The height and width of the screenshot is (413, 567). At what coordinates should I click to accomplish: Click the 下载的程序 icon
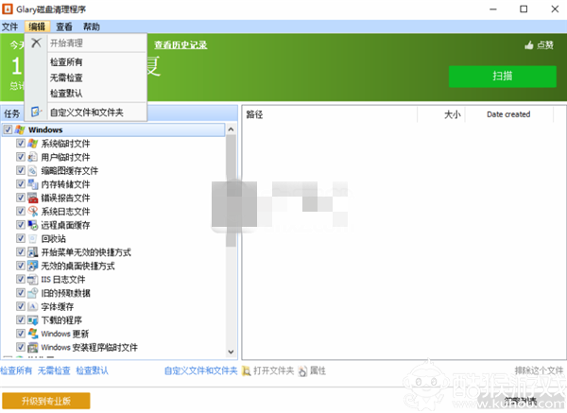(x=32, y=320)
